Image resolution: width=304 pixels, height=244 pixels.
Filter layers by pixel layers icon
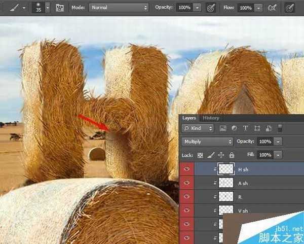pos(223,129)
